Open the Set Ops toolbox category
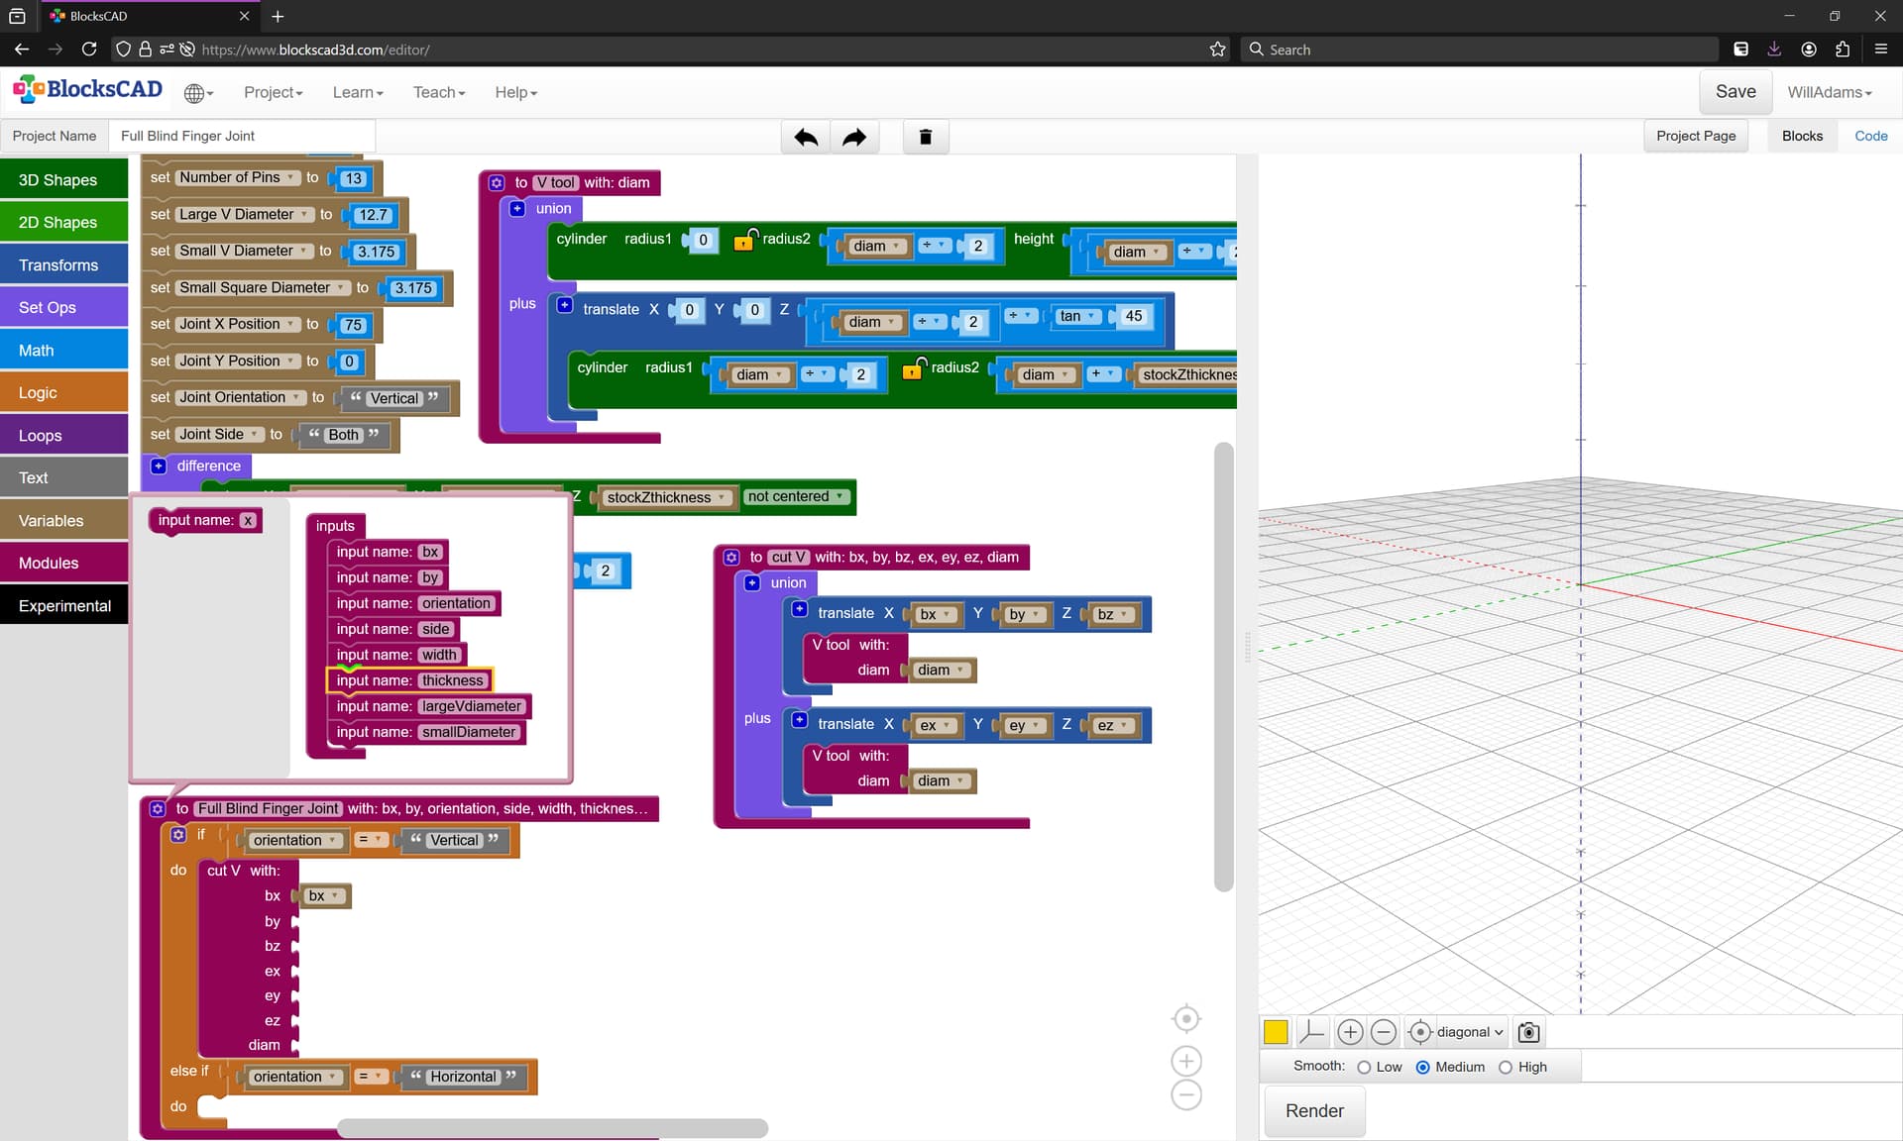 [x=64, y=308]
